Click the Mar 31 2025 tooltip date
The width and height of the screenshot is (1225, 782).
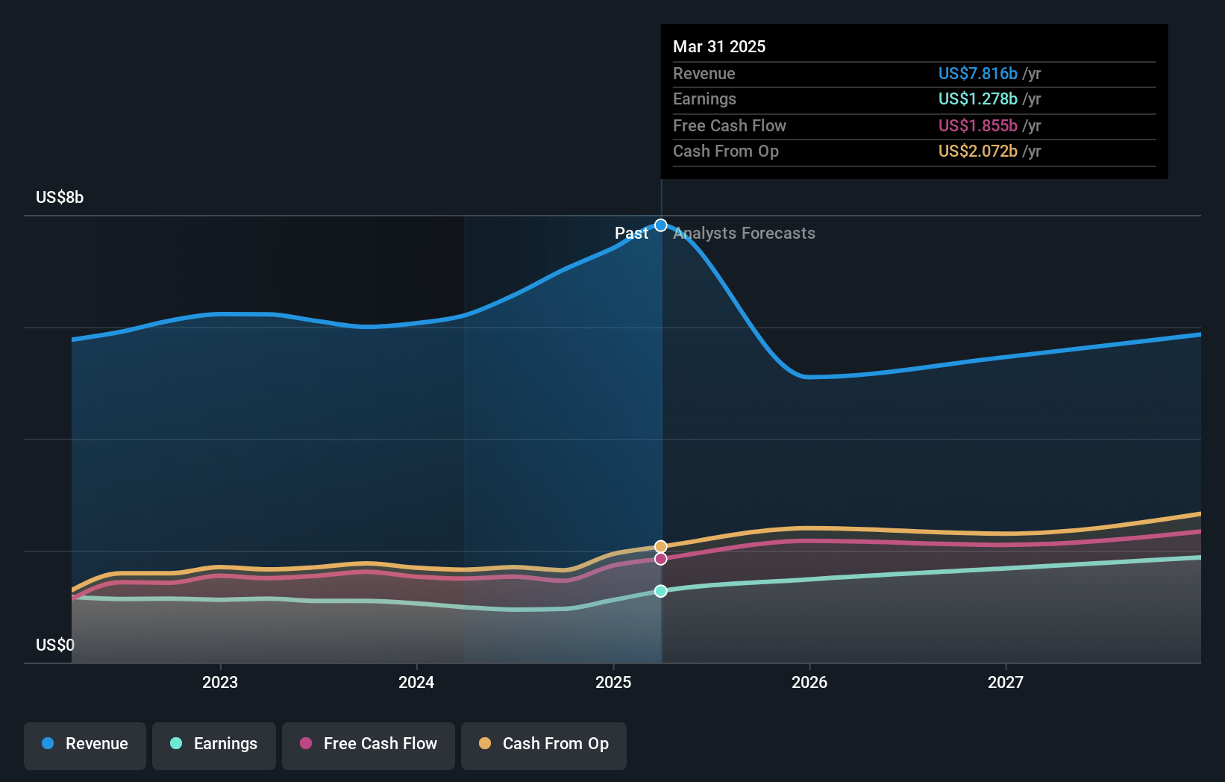coord(719,46)
